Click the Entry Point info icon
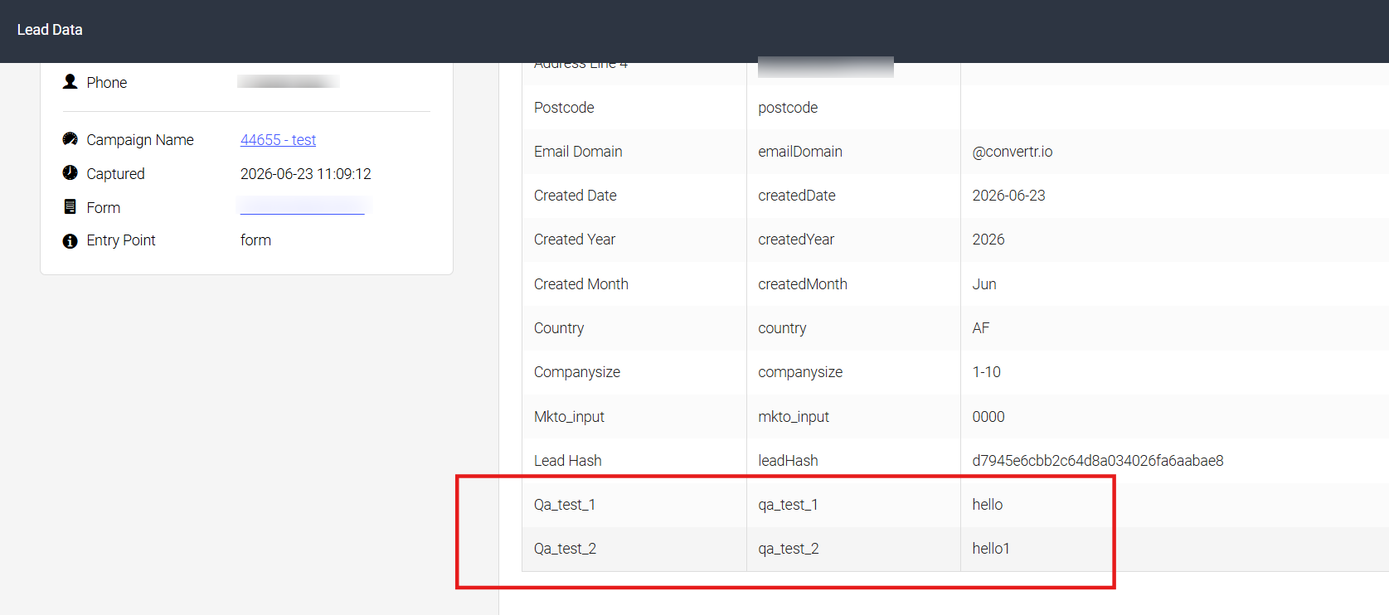 (x=70, y=240)
